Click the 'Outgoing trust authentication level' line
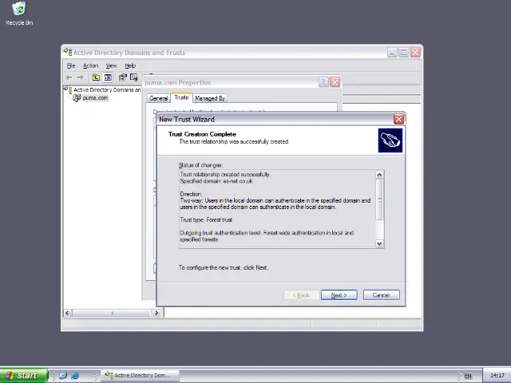The width and height of the screenshot is (511, 383). tap(267, 233)
